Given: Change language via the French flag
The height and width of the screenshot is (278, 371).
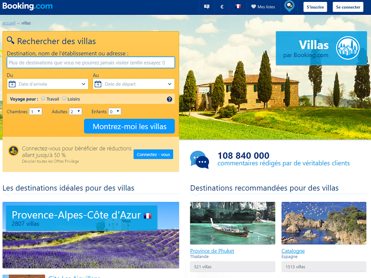Looking at the screenshot, I should (238, 7).
